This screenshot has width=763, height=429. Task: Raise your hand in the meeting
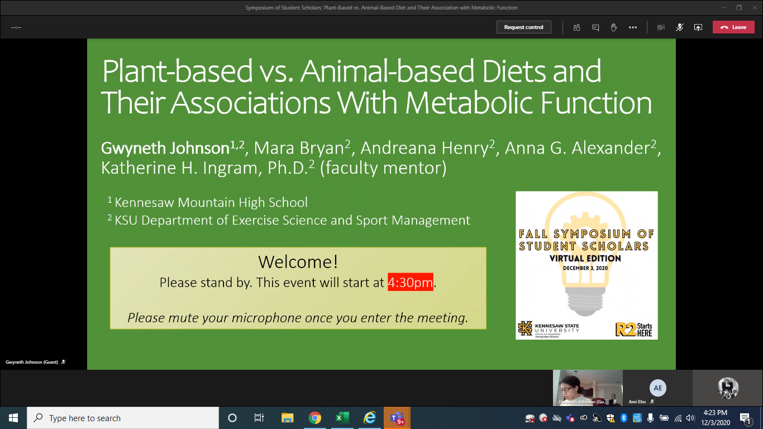(x=614, y=27)
